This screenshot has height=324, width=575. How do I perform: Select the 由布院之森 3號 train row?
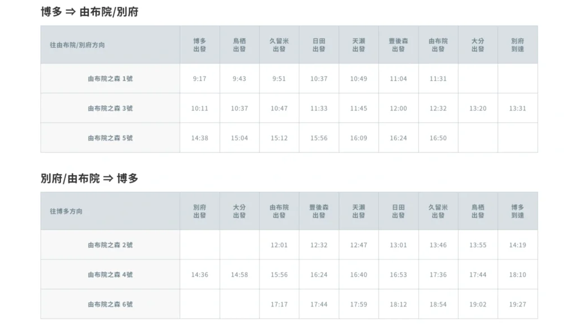289,108
